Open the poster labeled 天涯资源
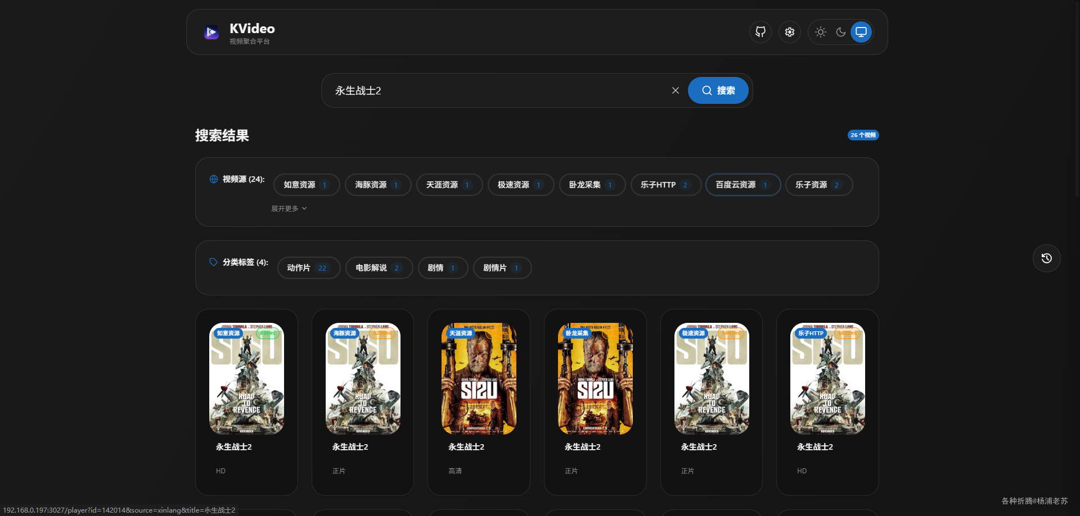Viewport: 1080px width, 516px height. pyautogui.click(x=479, y=378)
